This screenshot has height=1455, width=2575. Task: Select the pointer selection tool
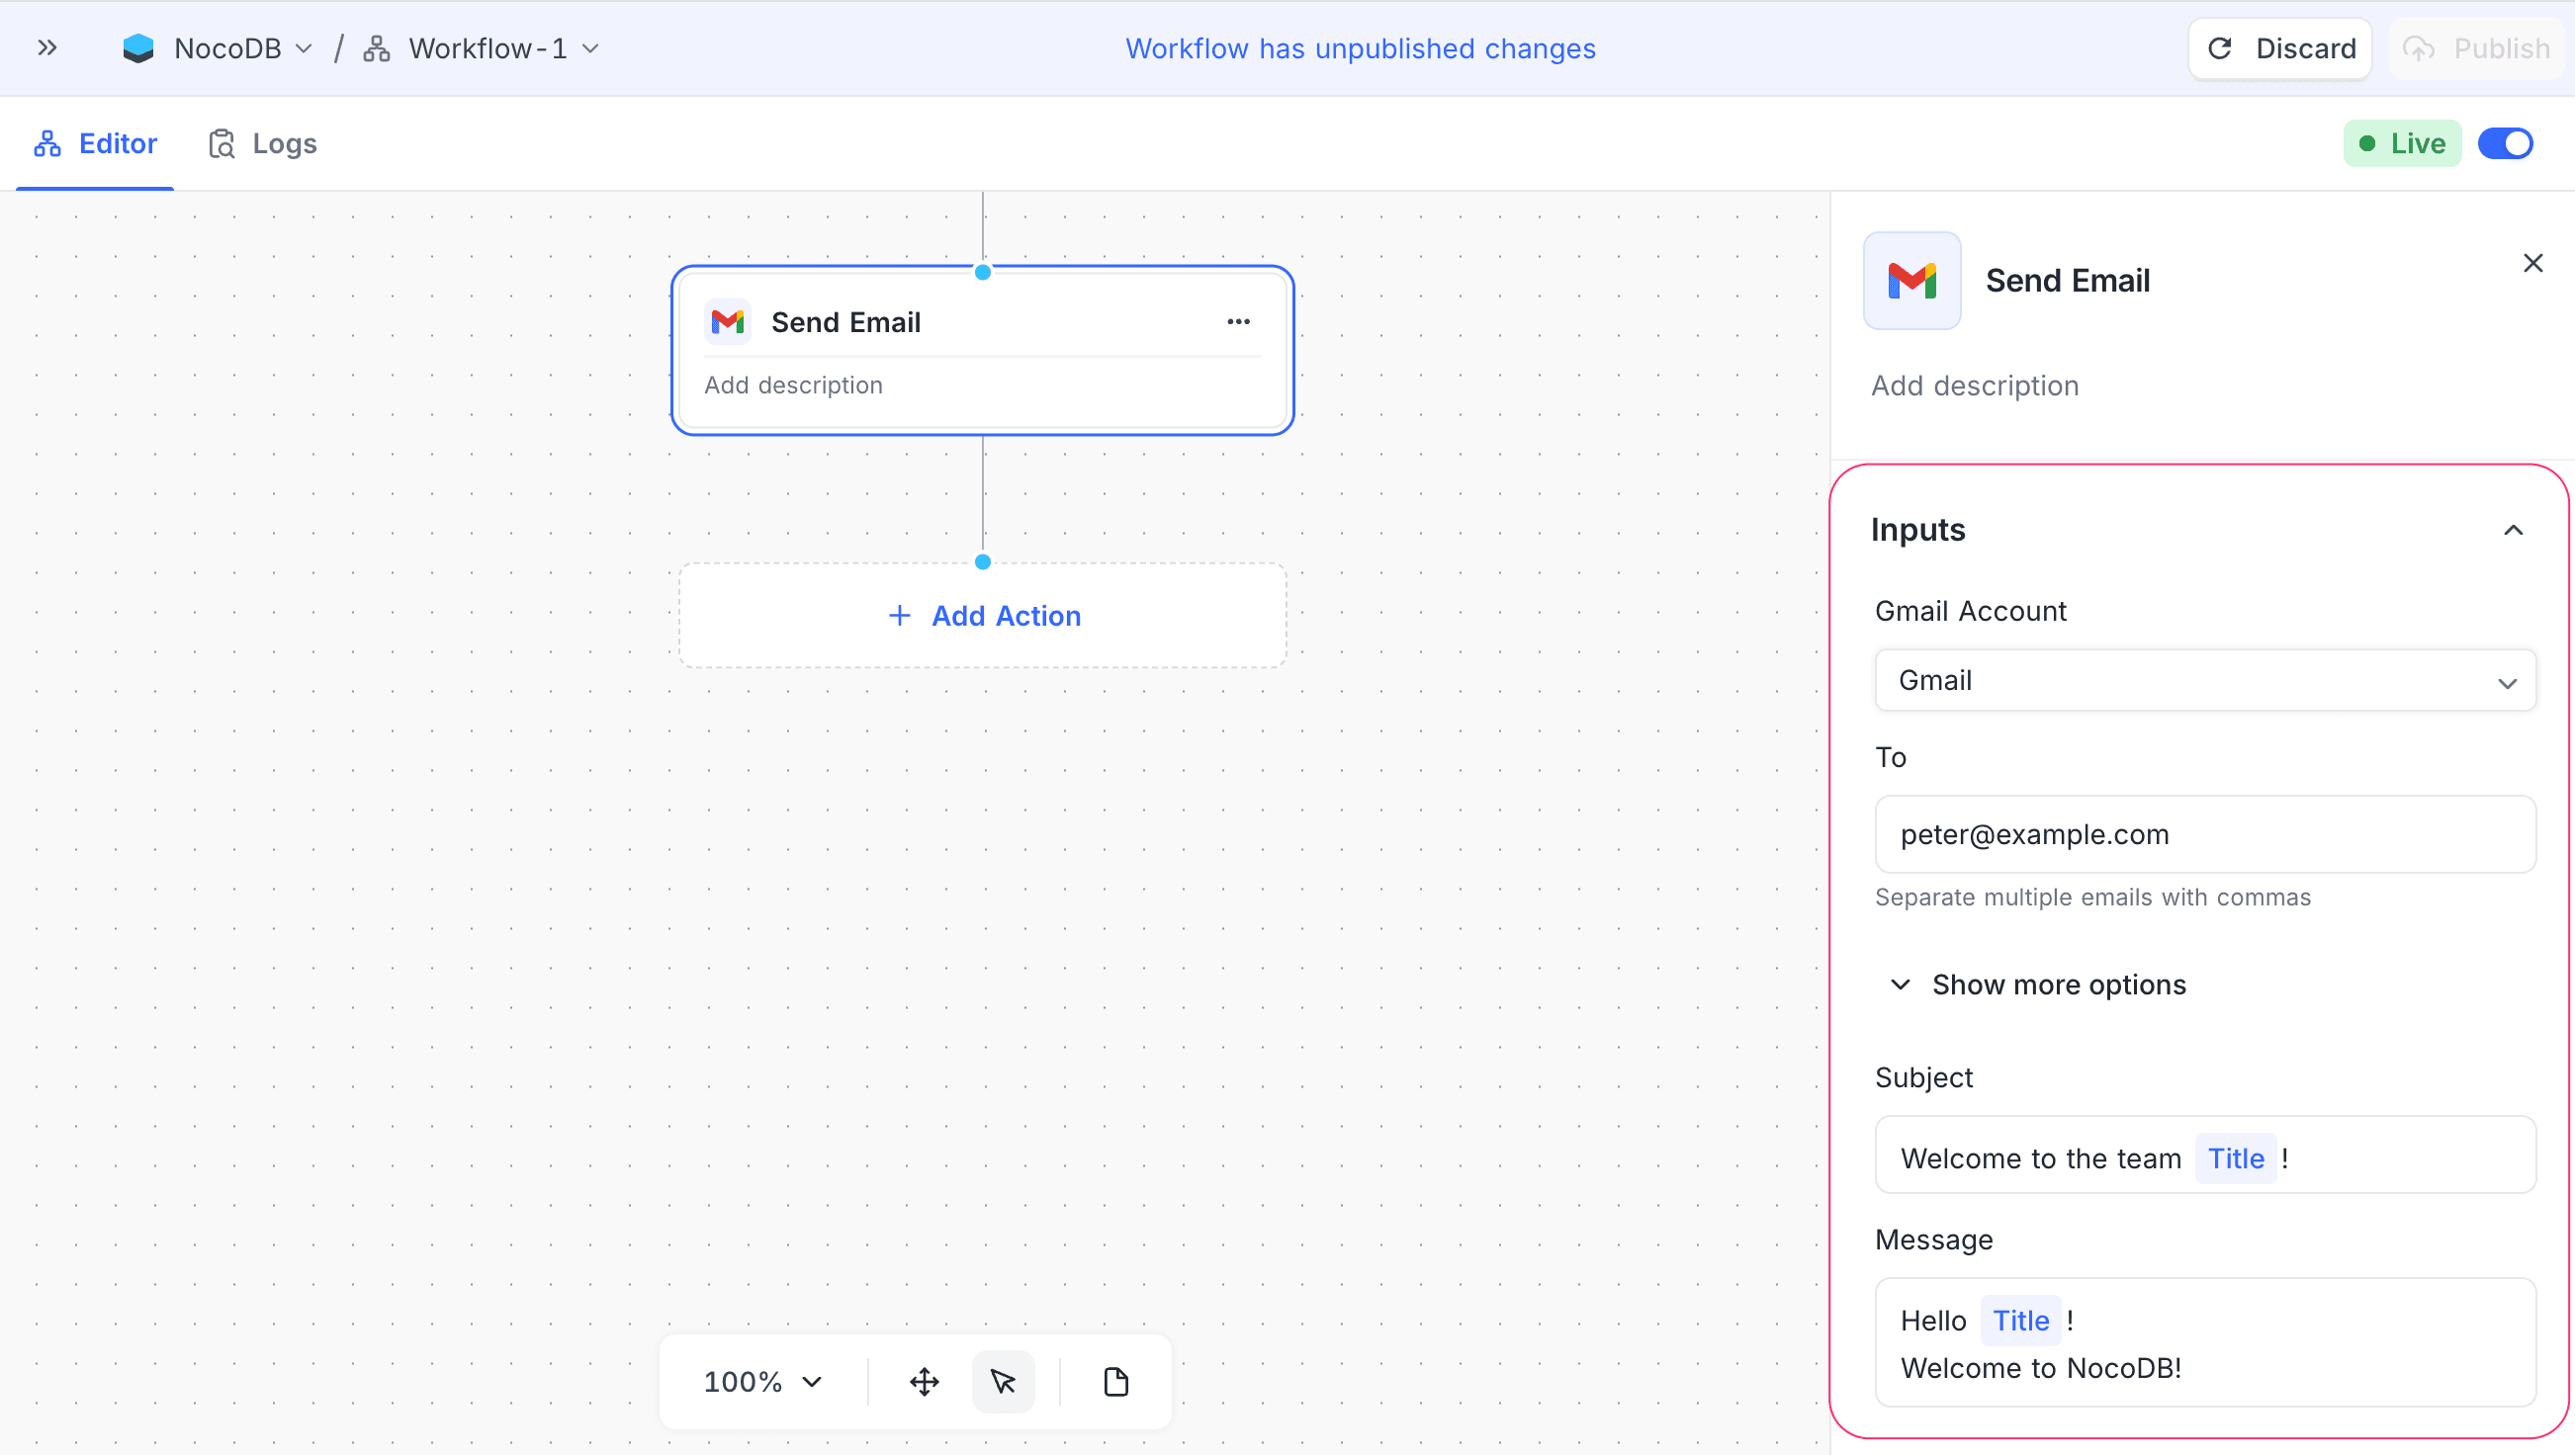click(x=1003, y=1382)
